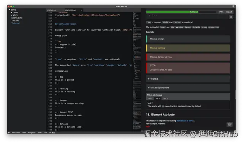The width and height of the screenshot is (243, 143).
Task: Click the Export button
Action: 229,12
